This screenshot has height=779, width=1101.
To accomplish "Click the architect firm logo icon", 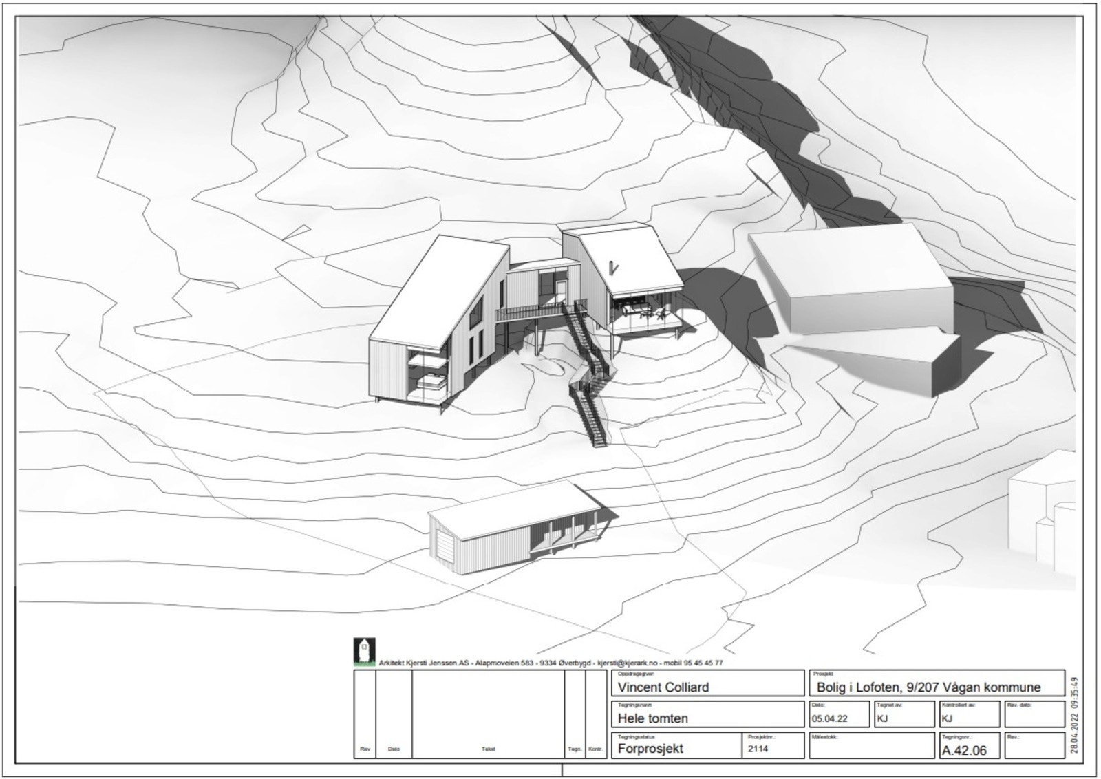I will pos(363,652).
